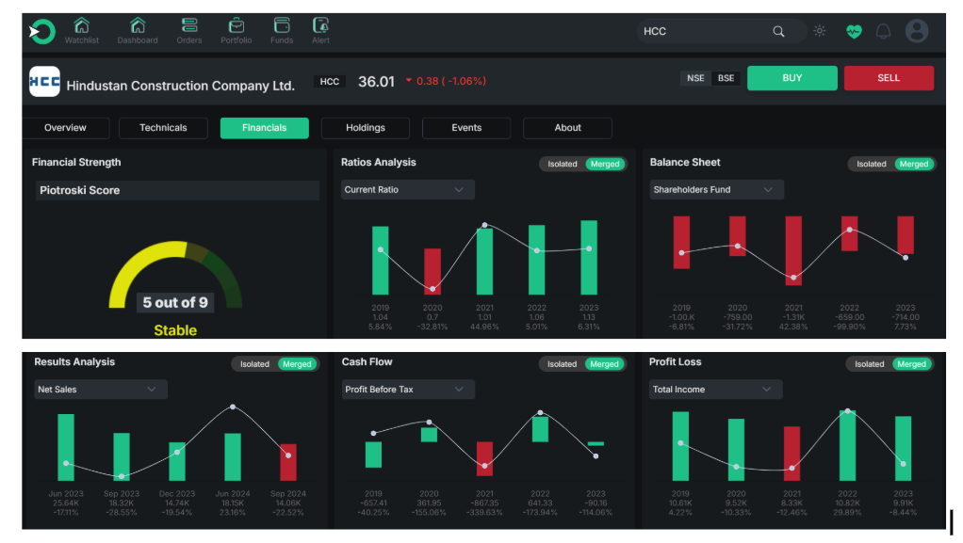This screenshot has height=543, width=963.
Task: Click the 2020 red Current Ratio bar
Action: (433, 271)
